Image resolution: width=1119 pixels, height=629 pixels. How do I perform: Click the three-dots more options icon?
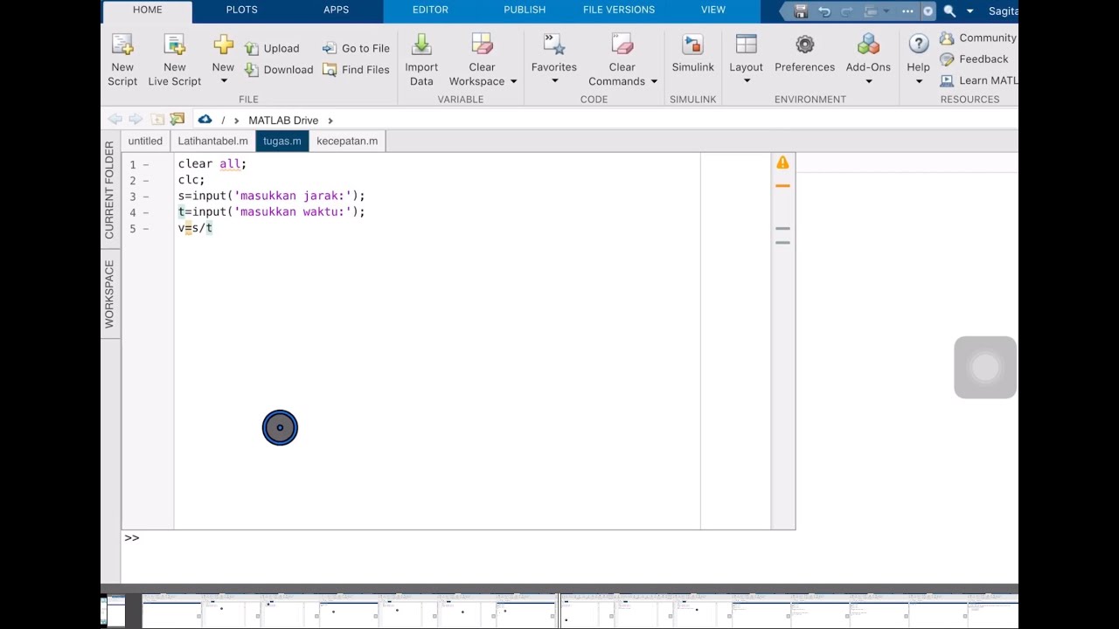pyautogui.click(x=907, y=11)
